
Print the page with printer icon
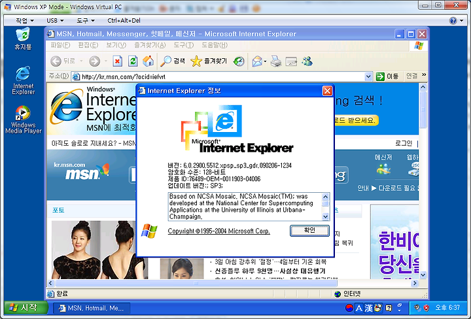(276, 61)
